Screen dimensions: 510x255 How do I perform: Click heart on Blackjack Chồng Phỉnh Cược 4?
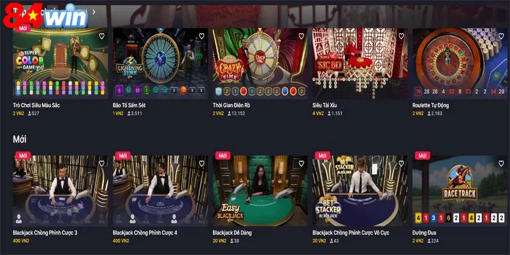(201, 163)
